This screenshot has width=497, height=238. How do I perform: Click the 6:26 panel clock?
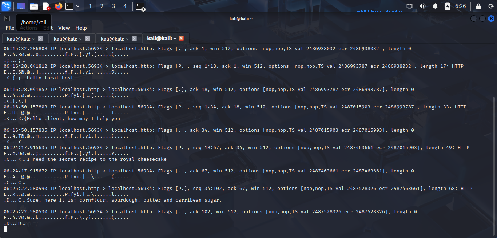point(460,6)
